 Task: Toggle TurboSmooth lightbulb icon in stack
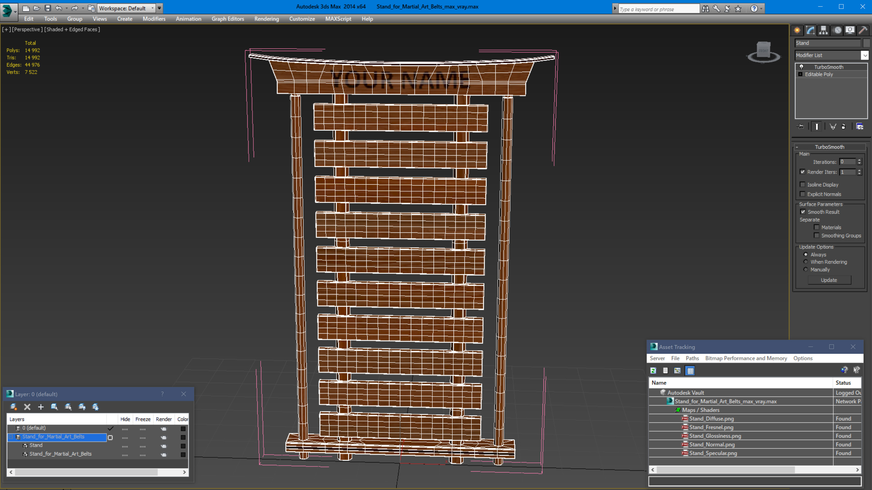coord(801,67)
